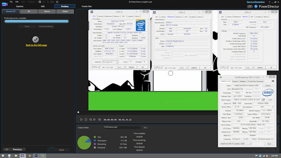Click OK in the second CPU-Z window
281x158 pixels.
point(205,68)
